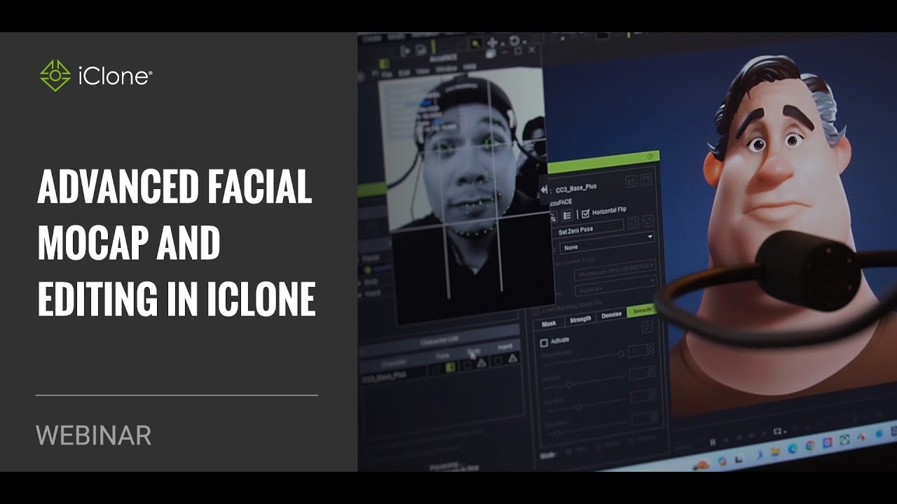Maximize the AccuFACE capture window
Screen dimensions: 897x504
(518, 51)
